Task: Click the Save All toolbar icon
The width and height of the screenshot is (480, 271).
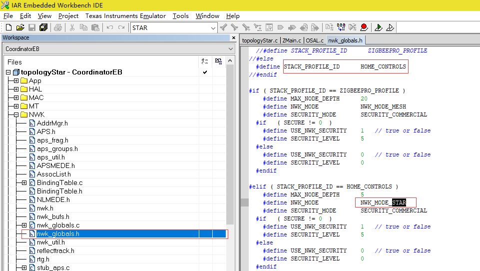Action: tap(43, 27)
